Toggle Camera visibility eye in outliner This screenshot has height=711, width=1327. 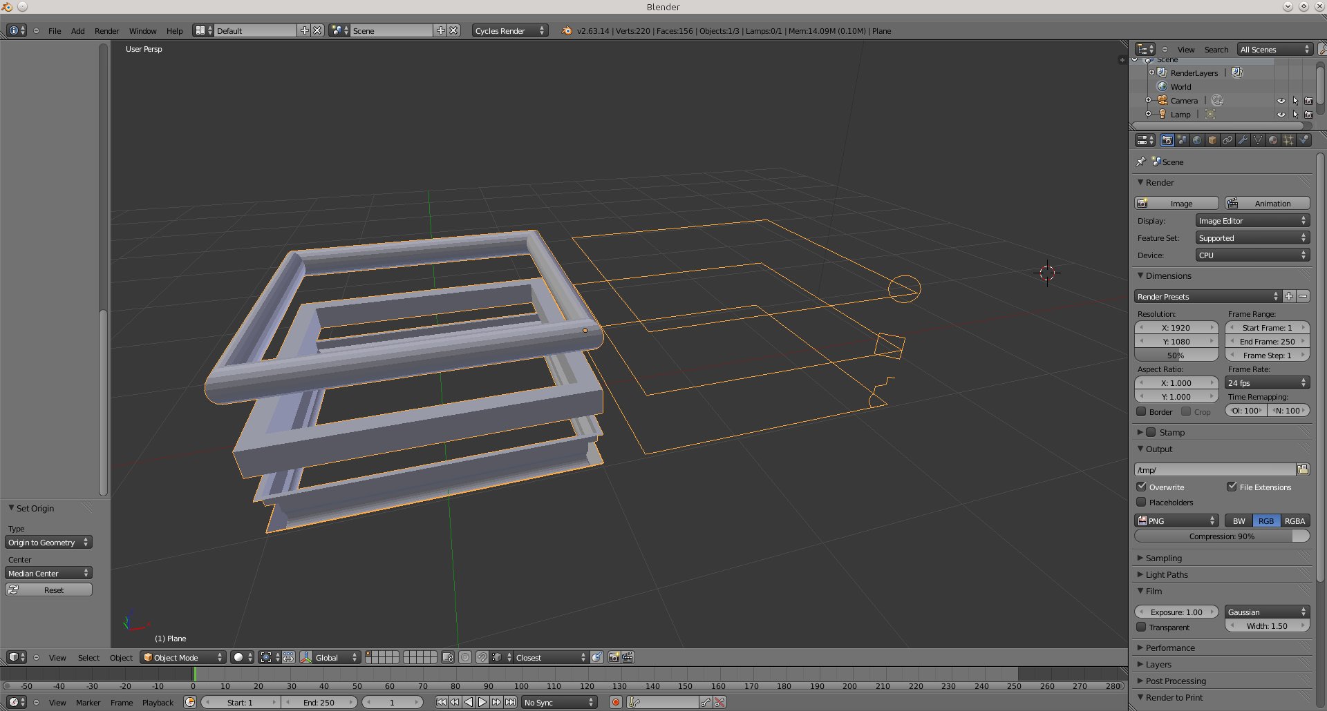coord(1281,101)
